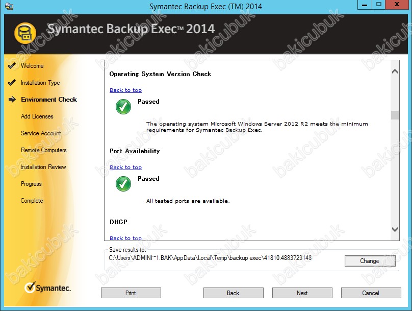Click the scrollbar thumb in results pane

(395, 115)
